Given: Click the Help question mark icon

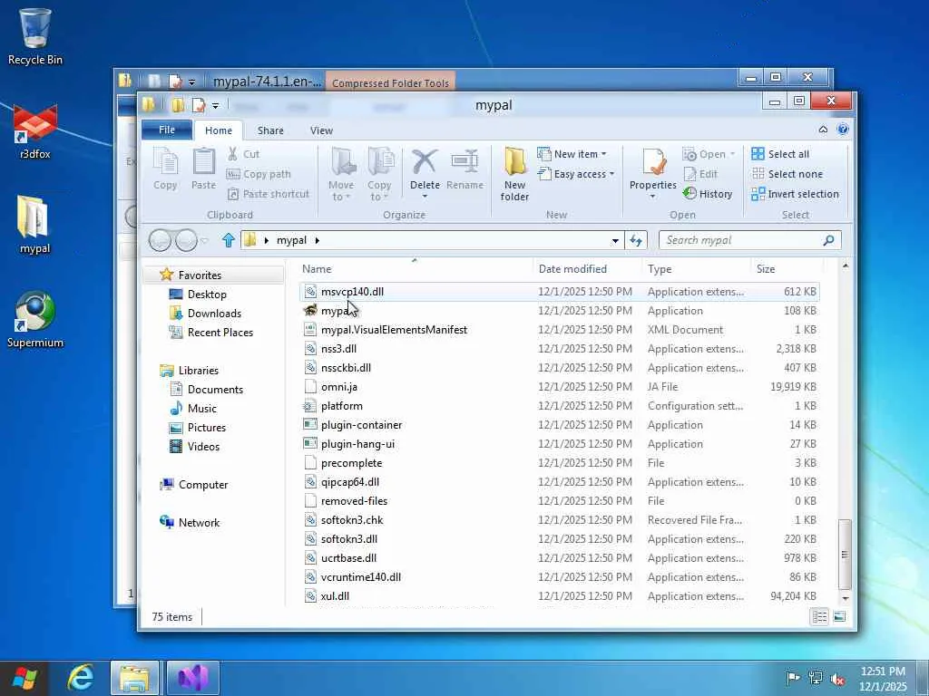Looking at the screenshot, I should [843, 130].
